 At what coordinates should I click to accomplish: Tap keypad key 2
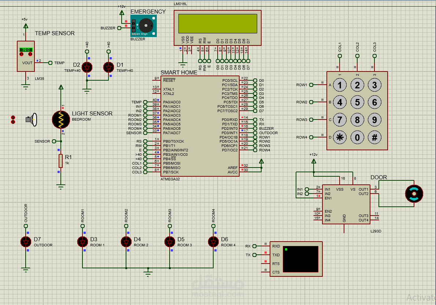(357, 85)
